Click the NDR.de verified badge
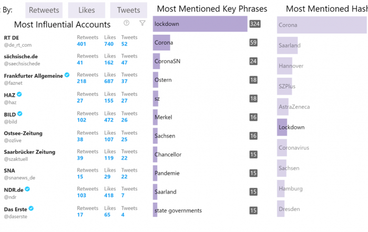Screen dimensions: 368x232 coord(27,189)
